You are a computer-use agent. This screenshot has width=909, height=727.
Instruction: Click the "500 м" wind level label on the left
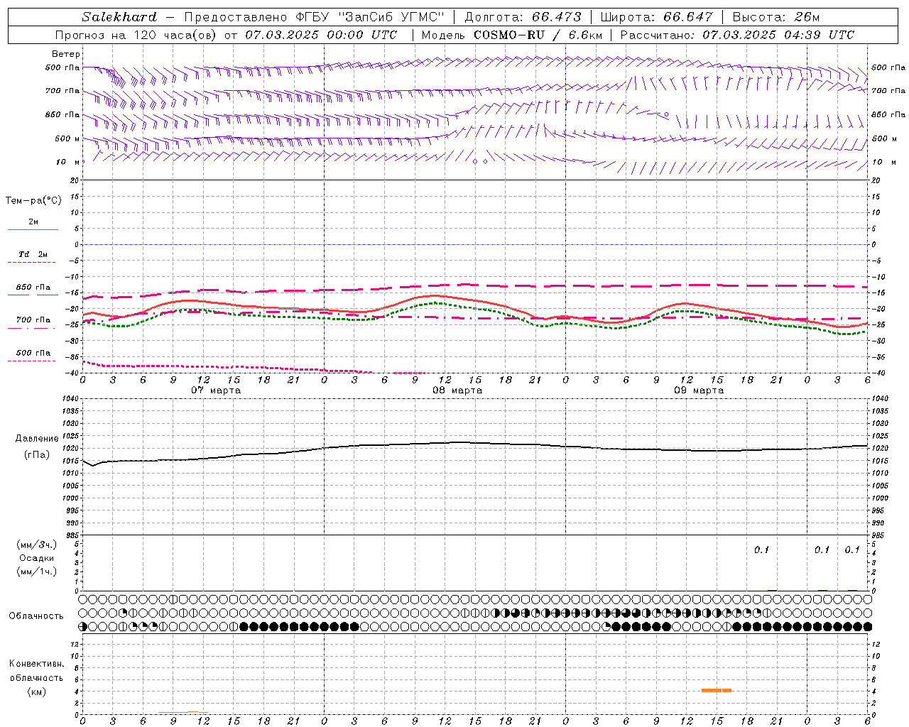click(x=67, y=138)
